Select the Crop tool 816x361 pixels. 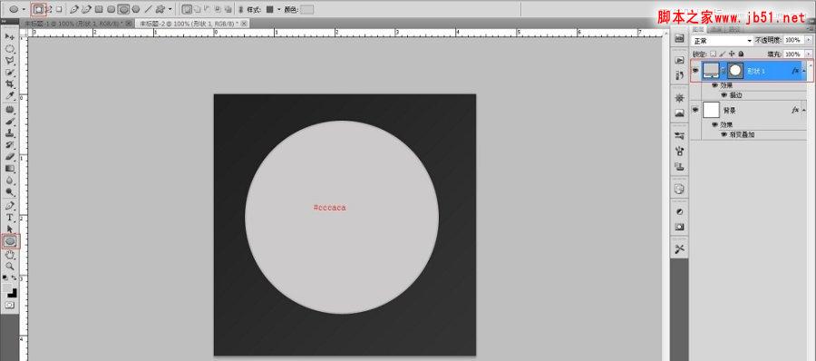pos(9,83)
